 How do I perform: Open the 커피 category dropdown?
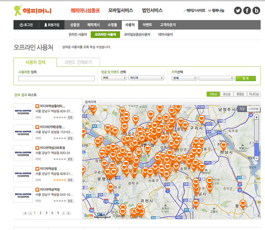pyautogui.click(x=114, y=78)
